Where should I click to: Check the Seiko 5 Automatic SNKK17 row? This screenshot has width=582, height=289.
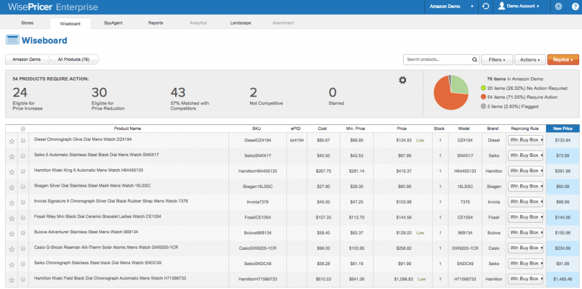(23, 156)
